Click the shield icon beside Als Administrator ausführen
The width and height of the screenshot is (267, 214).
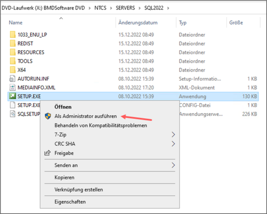click(x=48, y=116)
